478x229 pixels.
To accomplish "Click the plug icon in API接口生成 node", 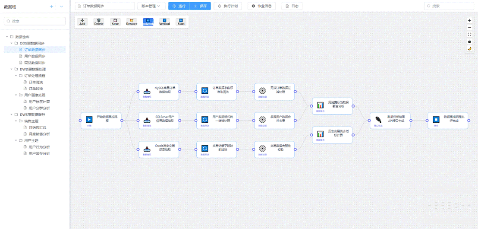I will 378,119.
